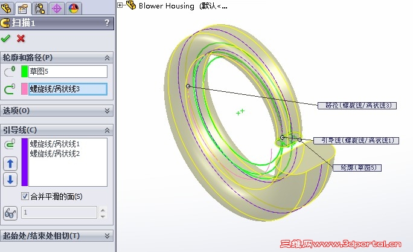Switch to the PropertyManager tab
The height and width of the screenshot is (252, 413).
click(x=23, y=8)
